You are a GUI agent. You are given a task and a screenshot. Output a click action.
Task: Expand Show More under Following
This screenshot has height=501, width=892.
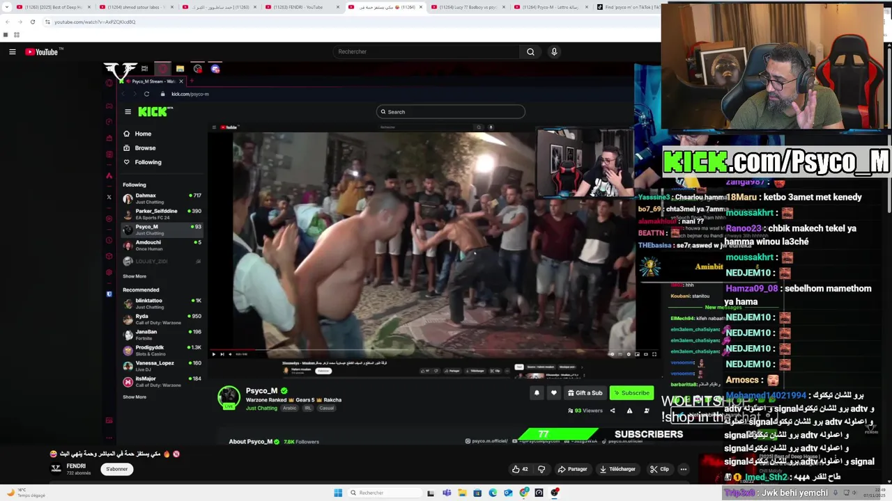[134, 276]
